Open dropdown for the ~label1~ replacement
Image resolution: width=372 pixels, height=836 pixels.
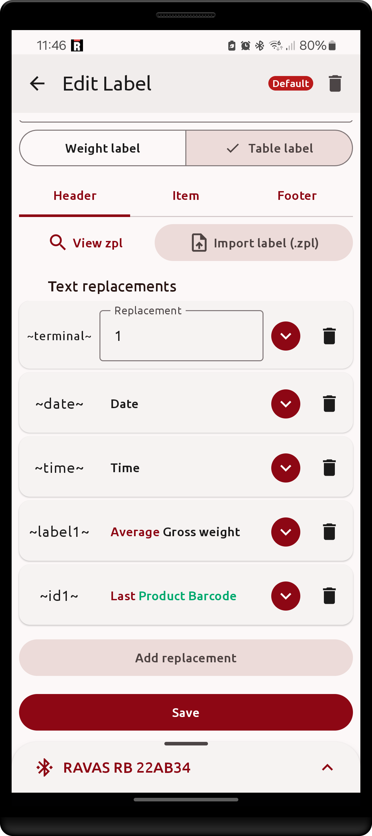pyautogui.click(x=285, y=532)
